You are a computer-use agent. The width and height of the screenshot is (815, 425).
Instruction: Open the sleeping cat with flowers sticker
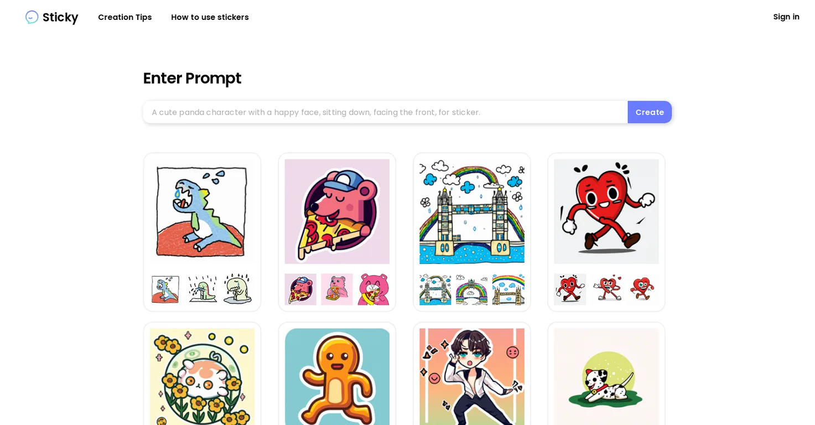point(202,377)
